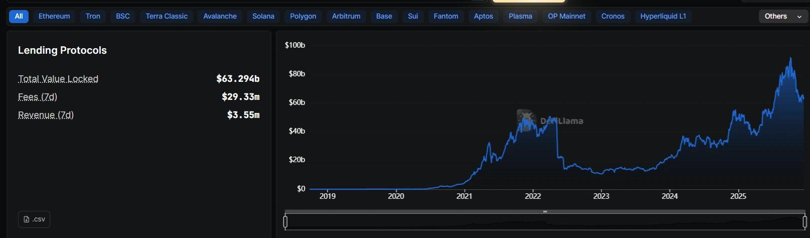Open the Avalanche chain filter
This screenshot has width=810, height=238.
[x=220, y=16]
